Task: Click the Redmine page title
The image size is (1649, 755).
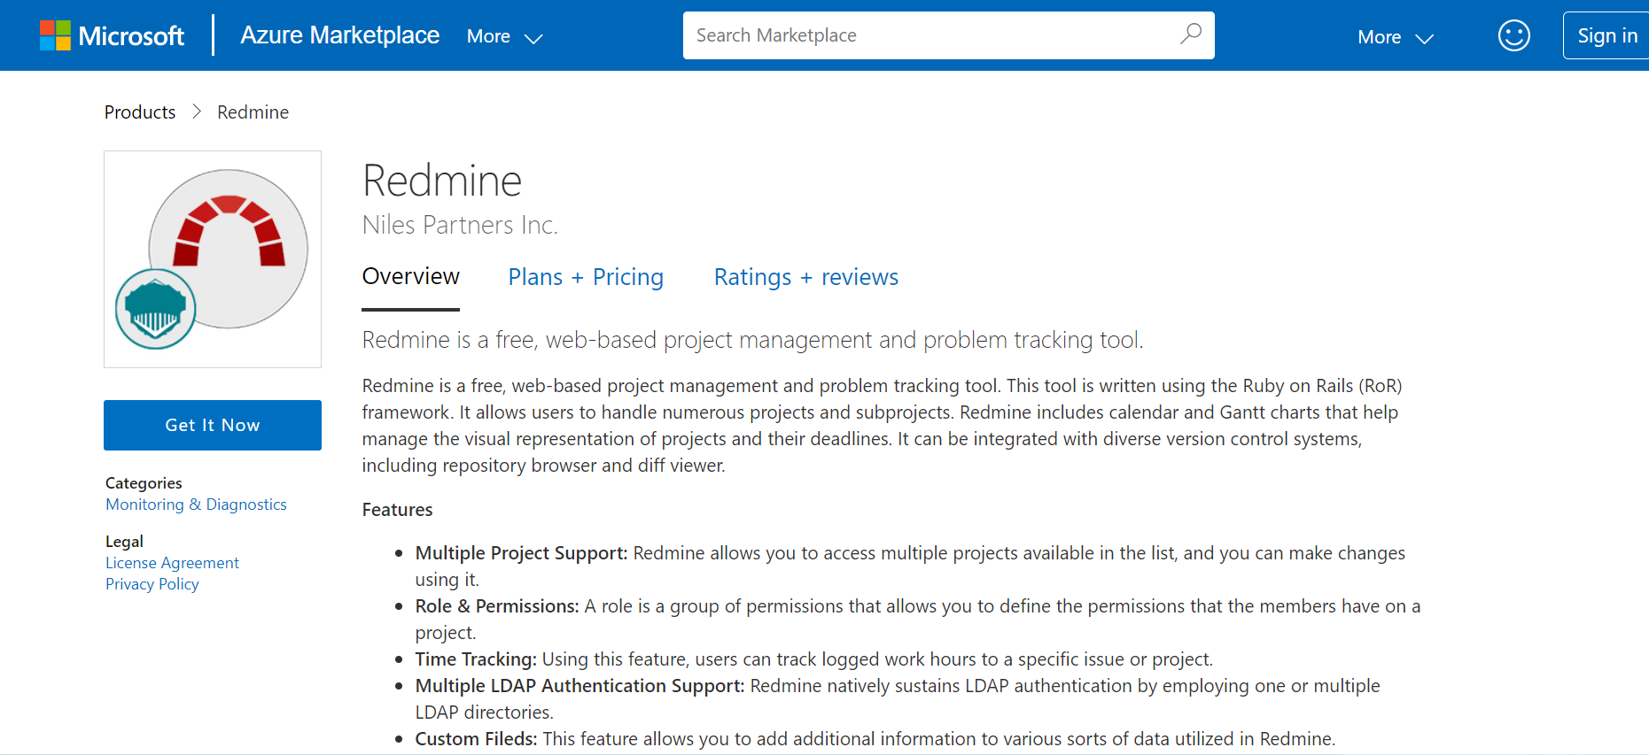Action: pyautogui.click(x=442, y=181)
